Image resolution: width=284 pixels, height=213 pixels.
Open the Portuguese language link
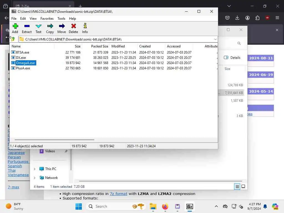click(18, 162)
